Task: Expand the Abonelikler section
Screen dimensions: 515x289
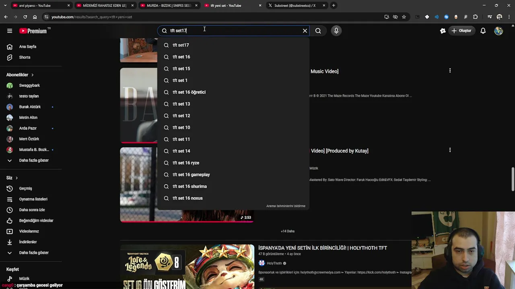Action: pos(20,75)
